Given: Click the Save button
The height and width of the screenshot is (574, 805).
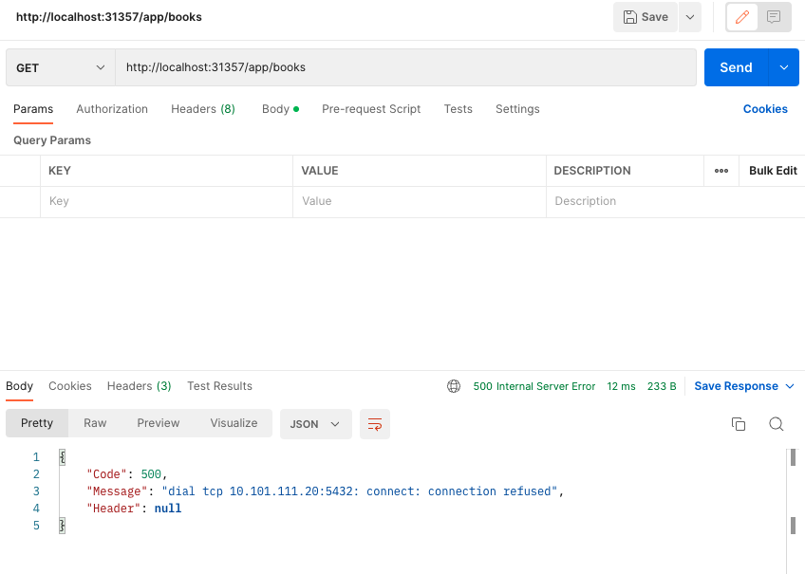Looking at the screenshot, I should tap(646, 17).
